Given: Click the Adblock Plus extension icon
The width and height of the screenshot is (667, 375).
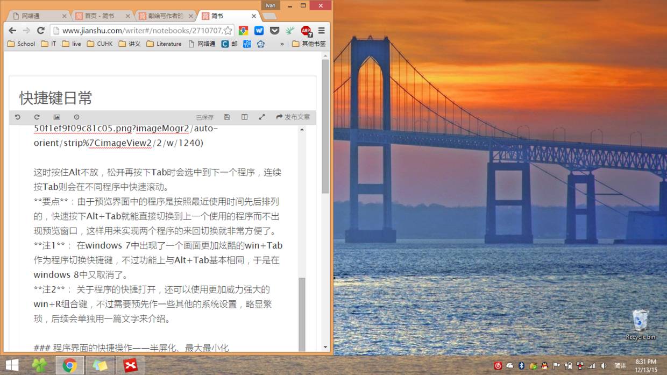Looking at the screenshot, I should pos(306,31).
